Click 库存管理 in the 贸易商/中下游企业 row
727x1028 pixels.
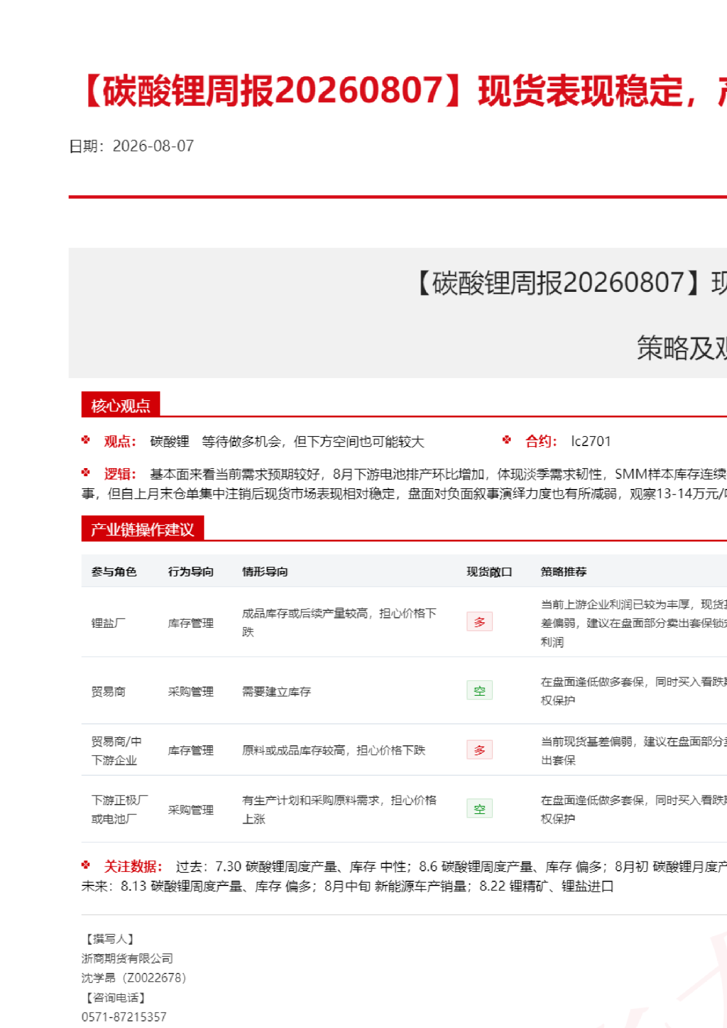(x=190, y=750)
